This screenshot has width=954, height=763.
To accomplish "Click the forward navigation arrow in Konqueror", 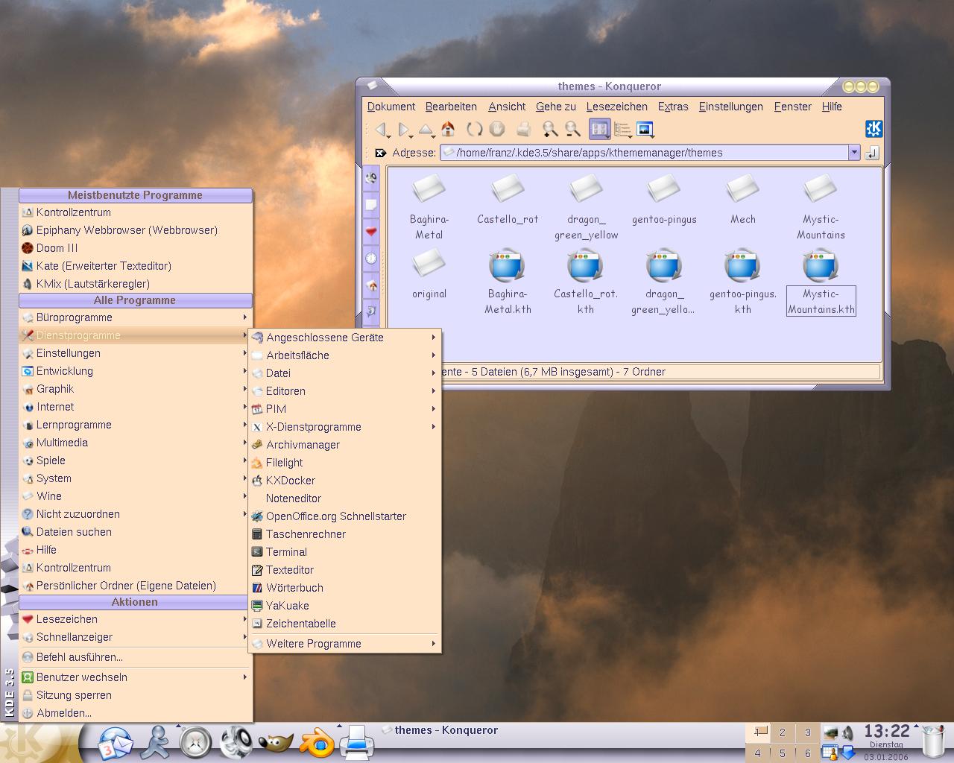I will coord(404,130).
